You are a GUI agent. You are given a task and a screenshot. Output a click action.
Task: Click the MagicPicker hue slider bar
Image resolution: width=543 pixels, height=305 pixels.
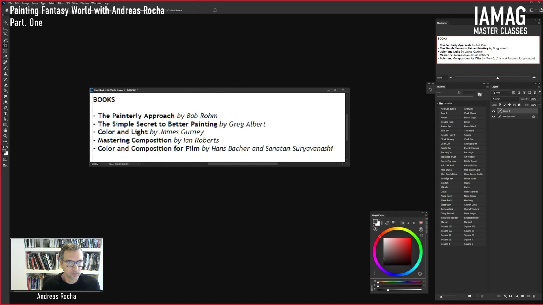point(399,282)
